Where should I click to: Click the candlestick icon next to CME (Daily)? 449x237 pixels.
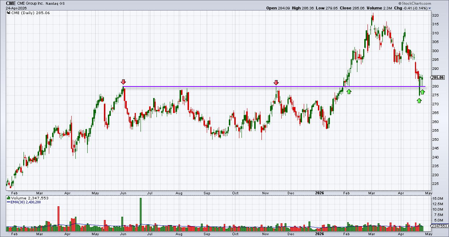click(x=8, y=13)
